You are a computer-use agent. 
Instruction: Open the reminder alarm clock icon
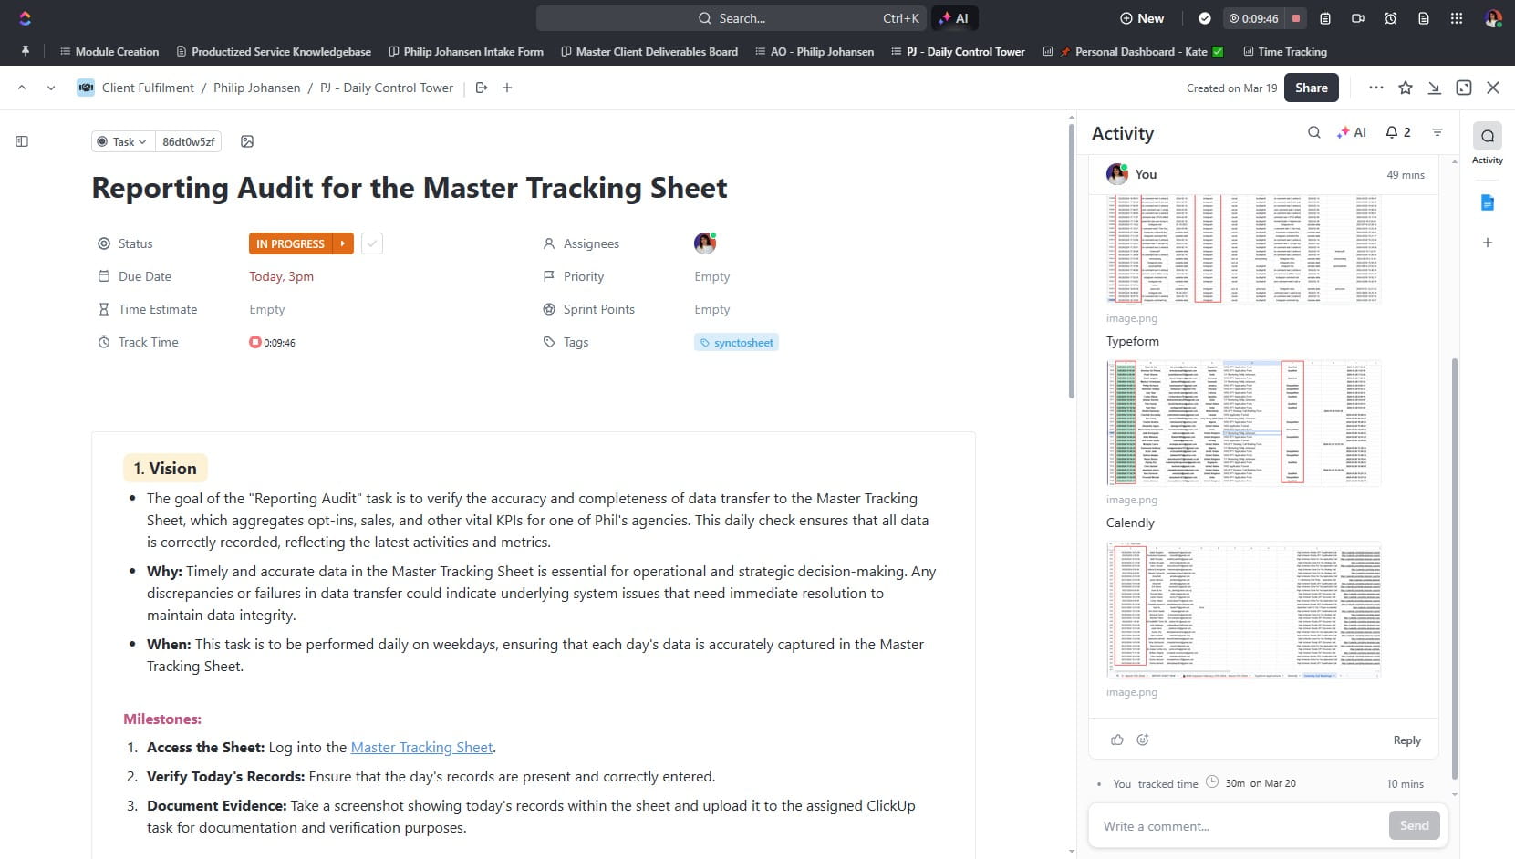click(x=1391, y=18)
